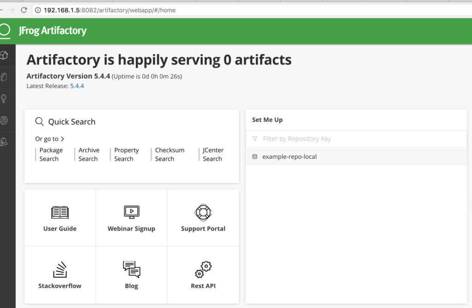Image resolution: width=472 pixels, height=308 pixels.
Task: Click the browser address bar URL
Action: (x=110, y=10)
